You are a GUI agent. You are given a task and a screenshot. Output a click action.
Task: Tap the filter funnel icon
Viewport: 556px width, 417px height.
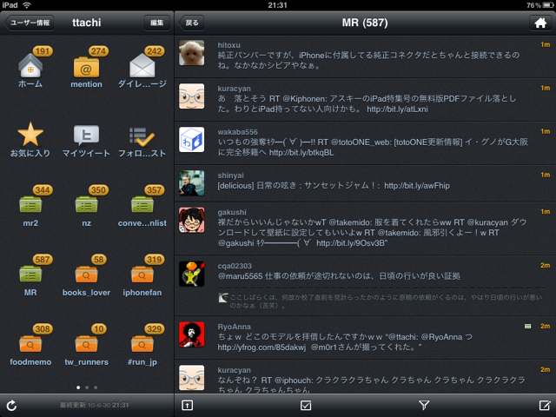[425, 406]
